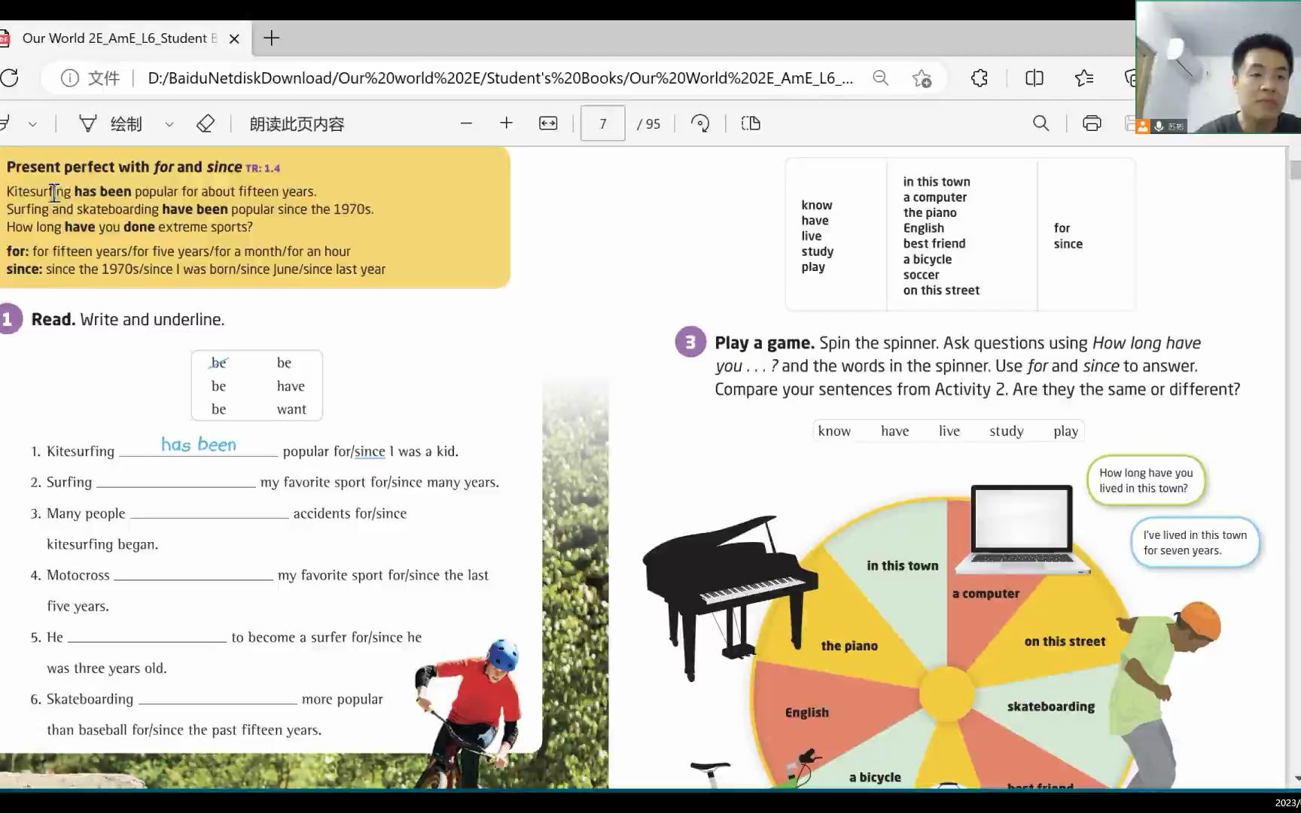Click the webcam video thumbnail overlay
1301x813 pixels.
tap(1218, 68)
